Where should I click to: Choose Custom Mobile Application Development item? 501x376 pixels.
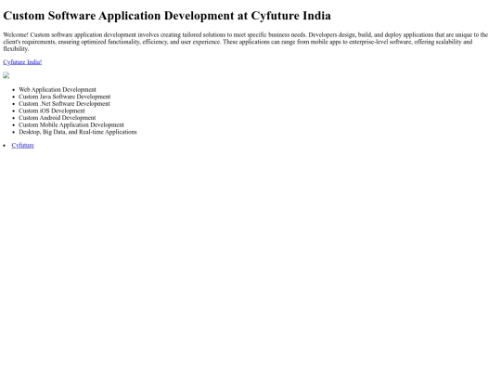pyautogui.click(x=71, y=124)
